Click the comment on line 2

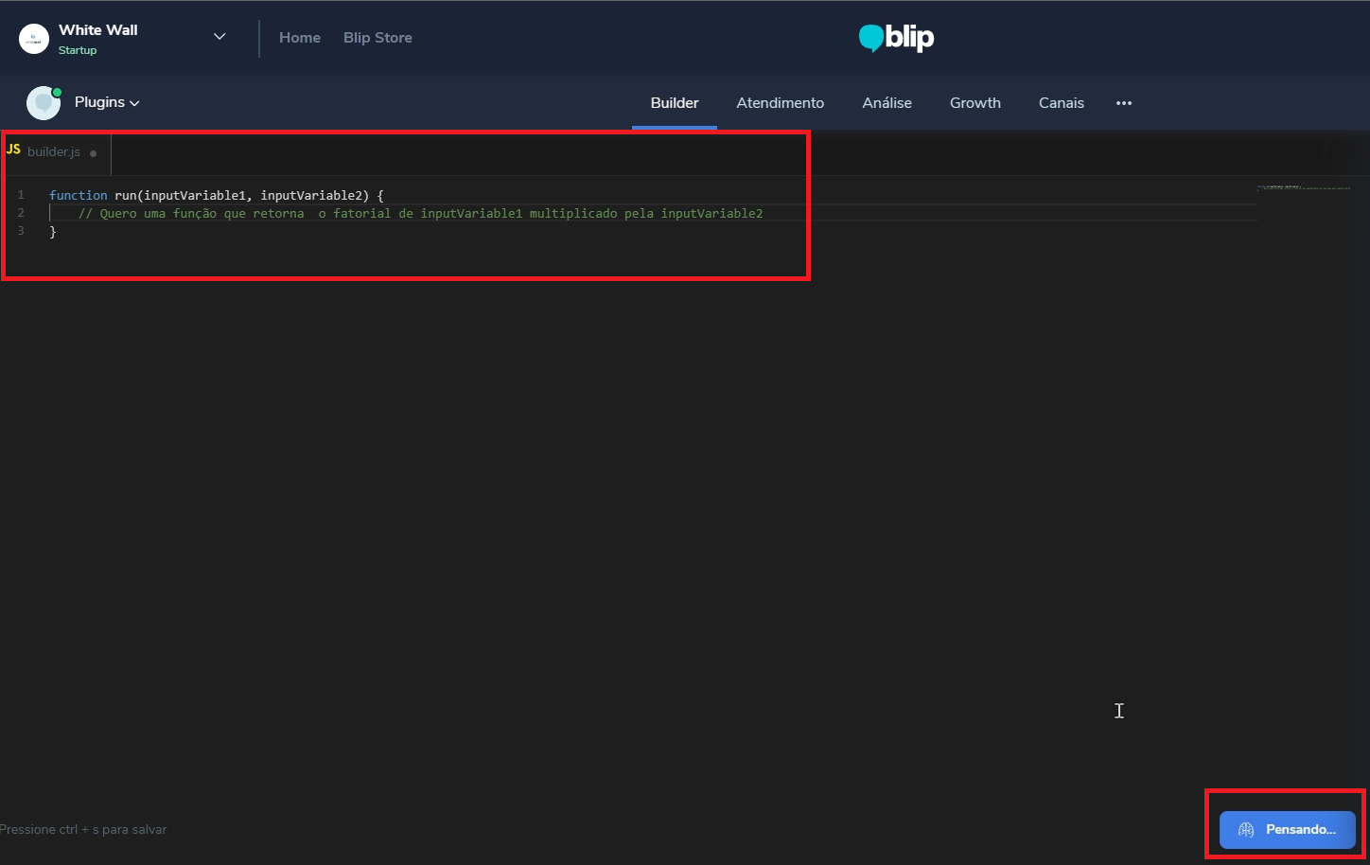(x=420, y=213)
